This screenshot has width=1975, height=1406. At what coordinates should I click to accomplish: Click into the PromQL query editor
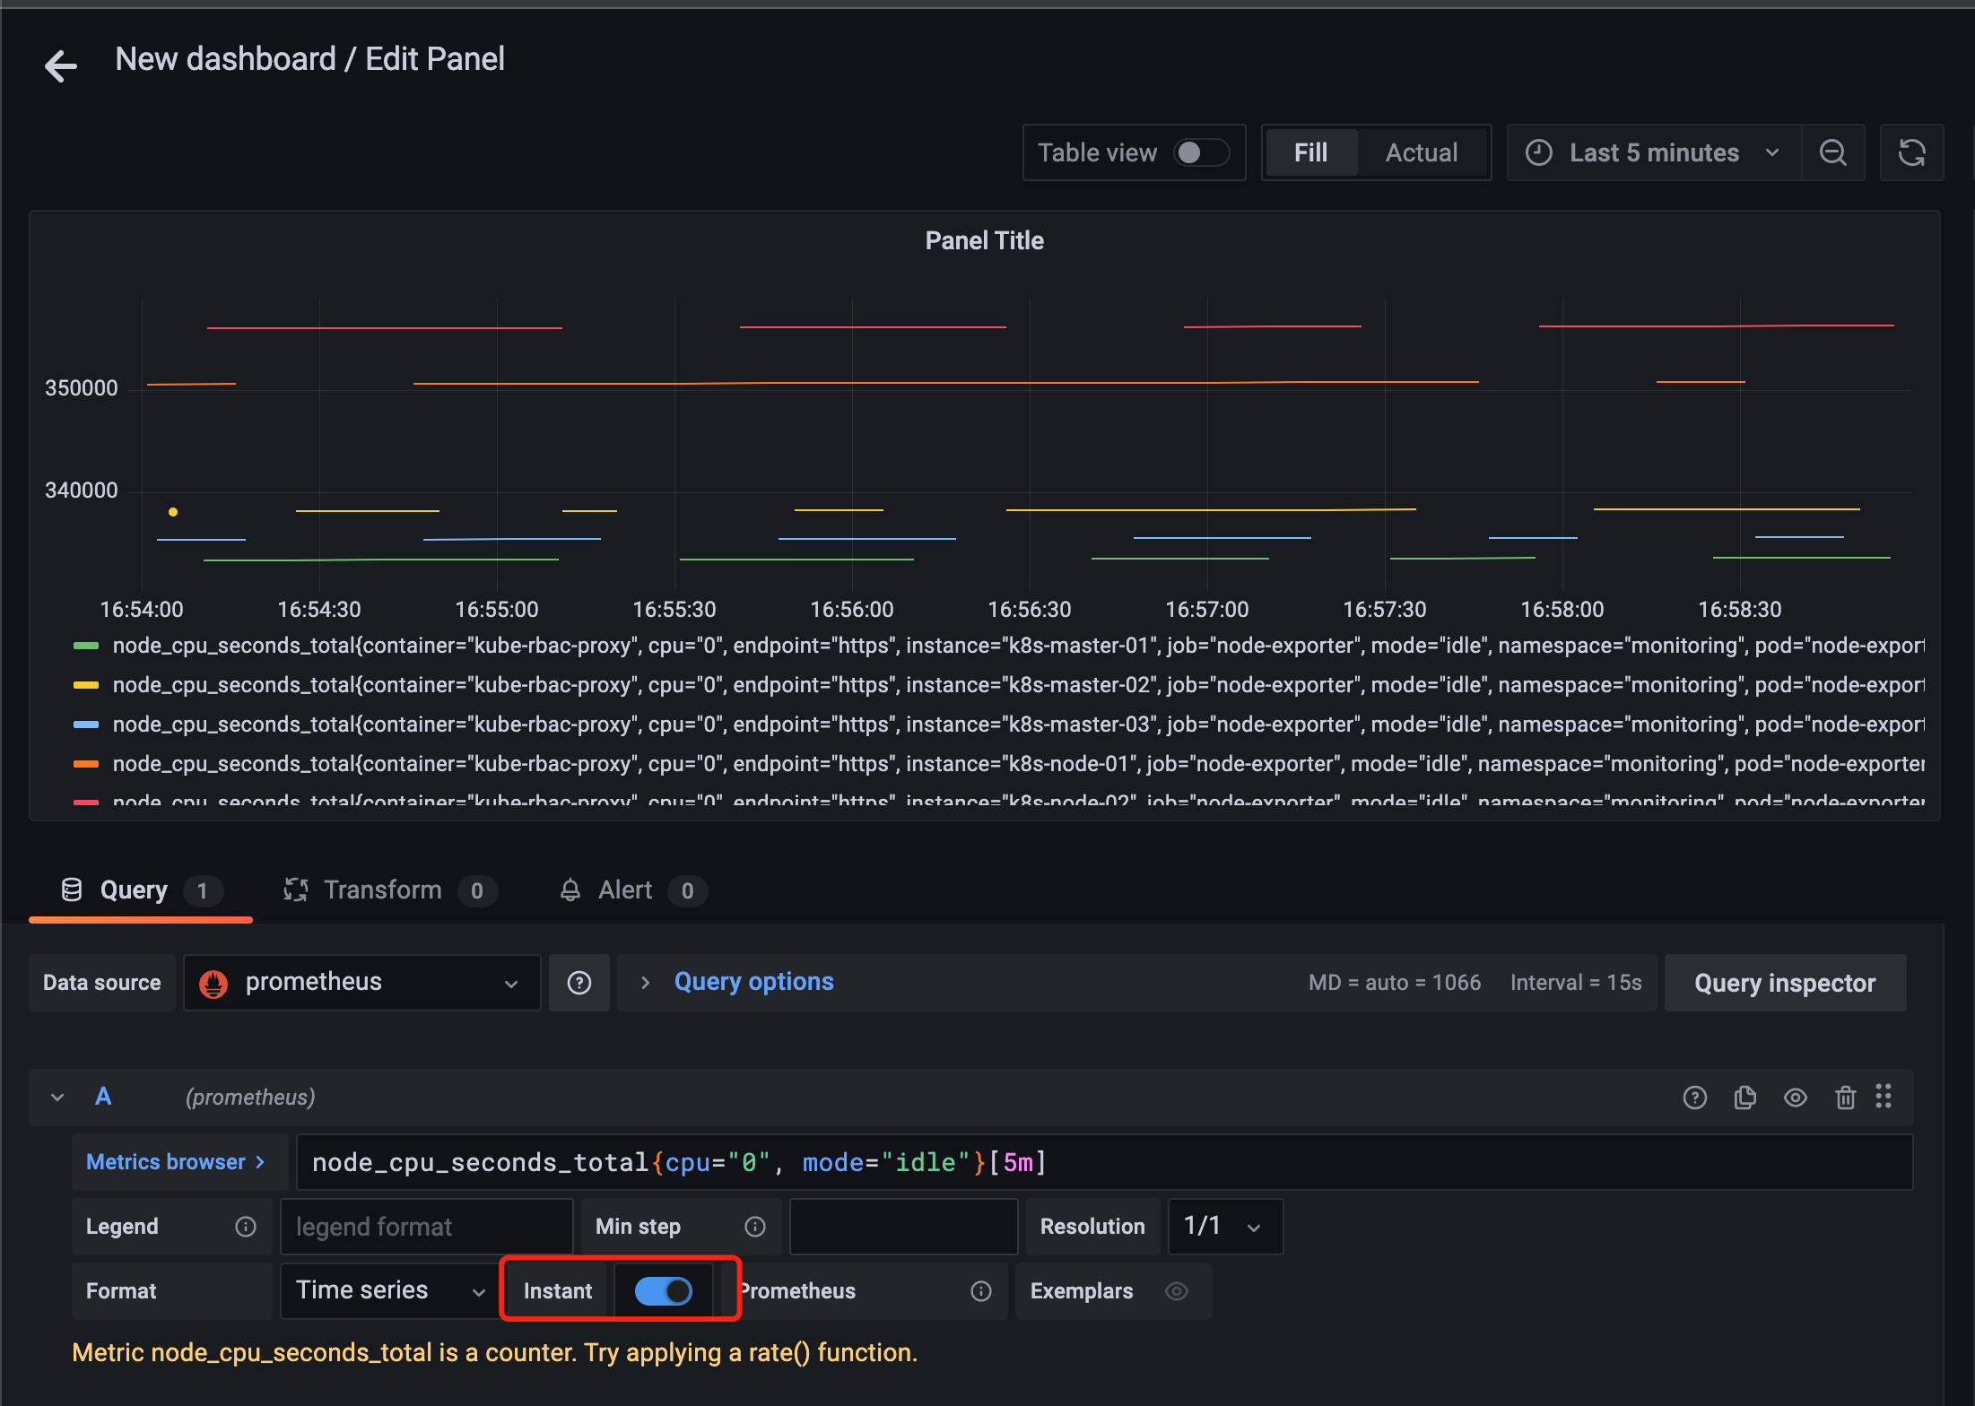pyautogui.click(x=1103, y=1162)
